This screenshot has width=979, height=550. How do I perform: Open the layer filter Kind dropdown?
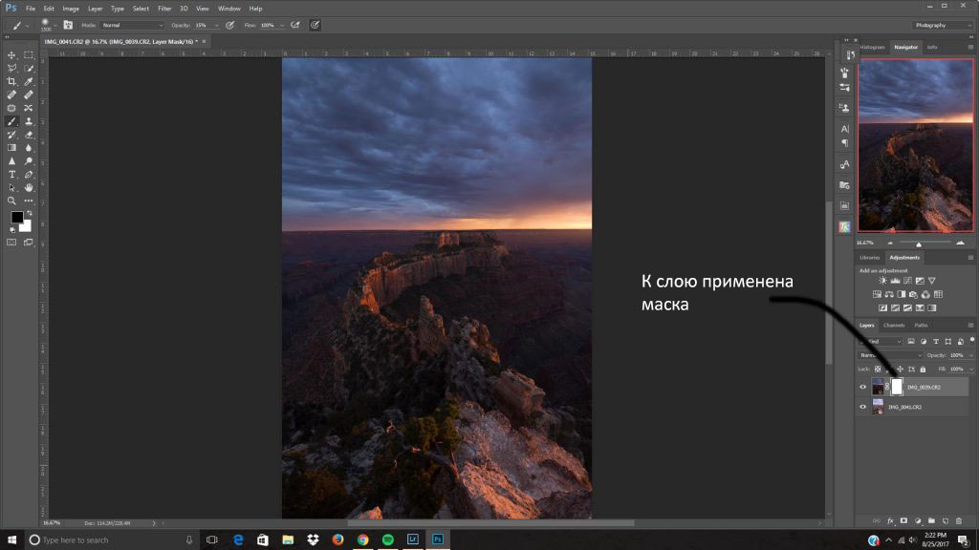880,342
